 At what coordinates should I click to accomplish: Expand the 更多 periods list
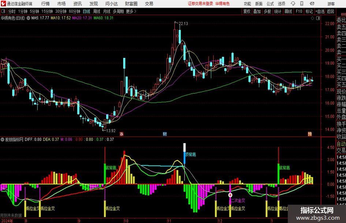click(x=131, y=11)
